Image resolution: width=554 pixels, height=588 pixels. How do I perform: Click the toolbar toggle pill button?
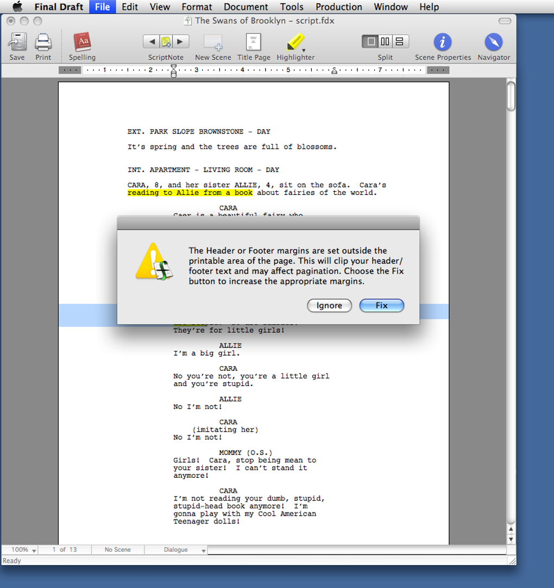505,21
